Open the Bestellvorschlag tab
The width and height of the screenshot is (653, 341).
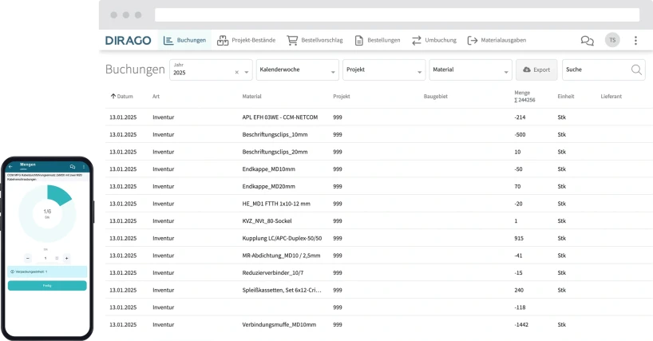[x=315, y=40]
